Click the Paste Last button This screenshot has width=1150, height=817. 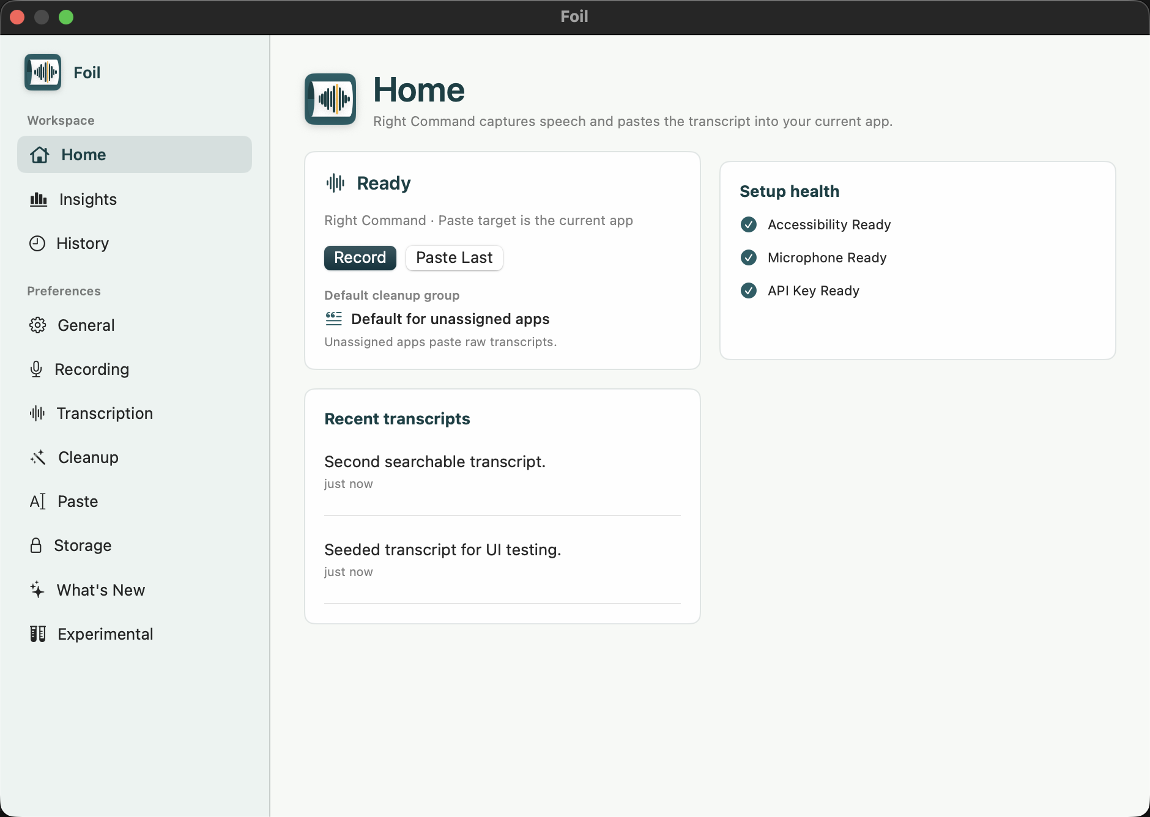[454, 257]
